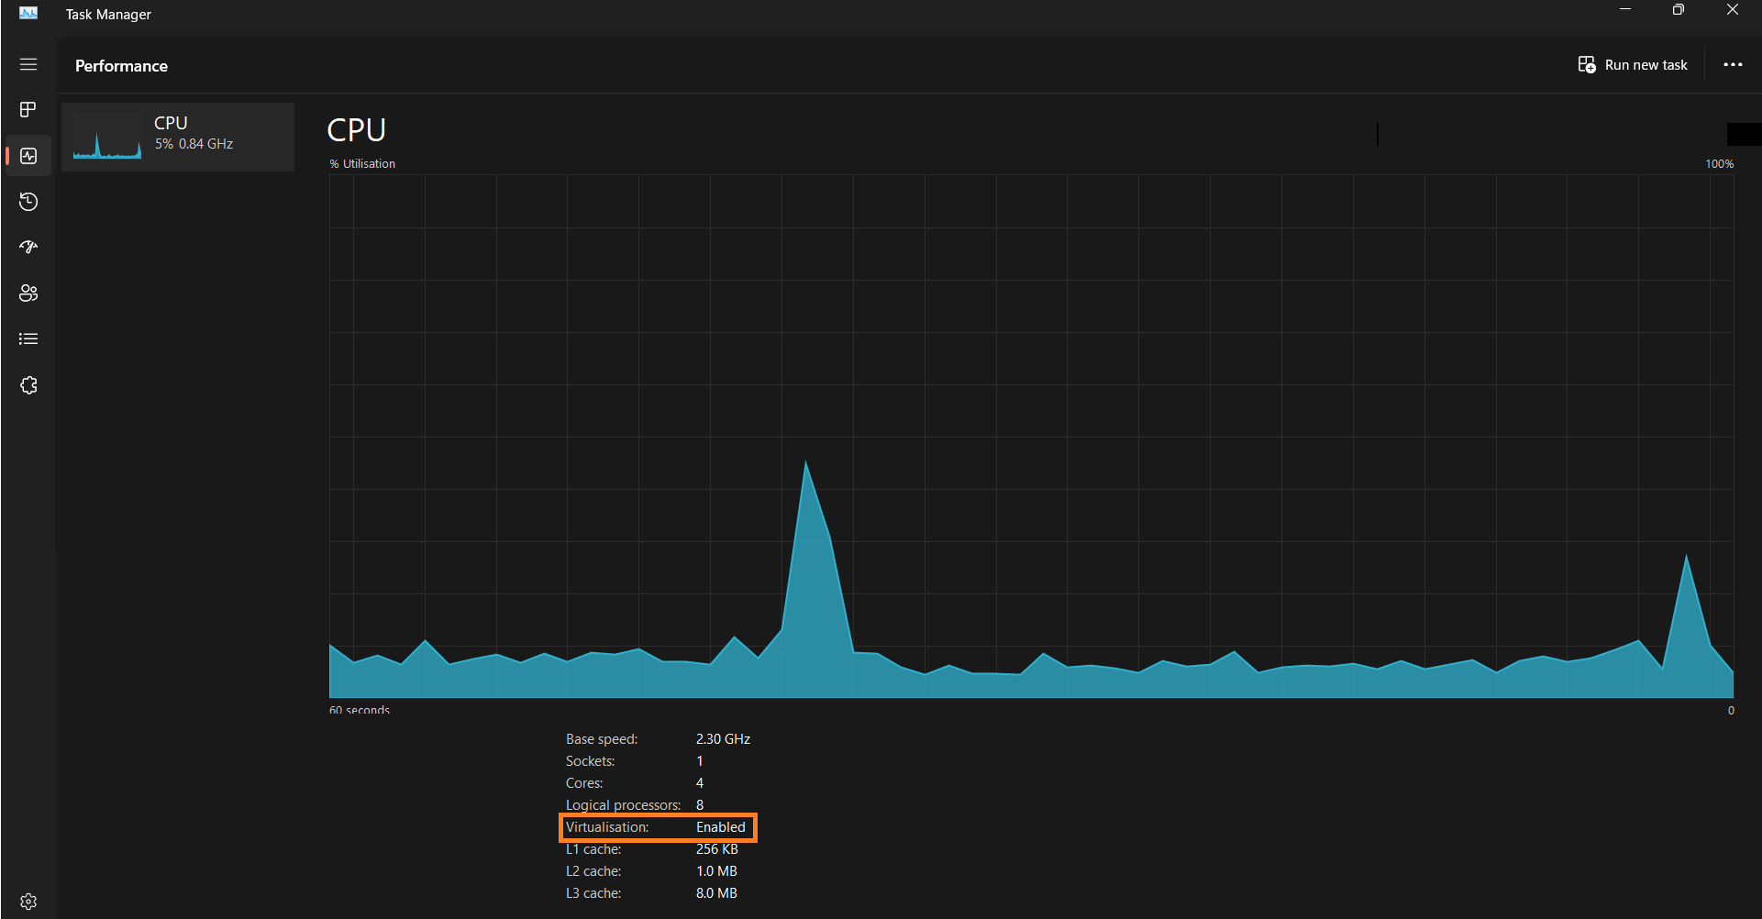1762x919 pixels.
Task: Click the Logical processors value row
Action: pyautogui.click(x=634, y=805)
